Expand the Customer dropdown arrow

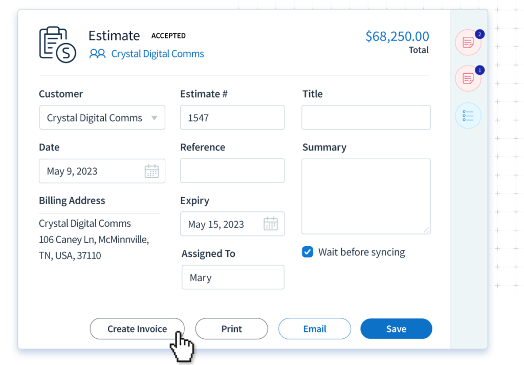pyautogui.click(x=154, y=118)
